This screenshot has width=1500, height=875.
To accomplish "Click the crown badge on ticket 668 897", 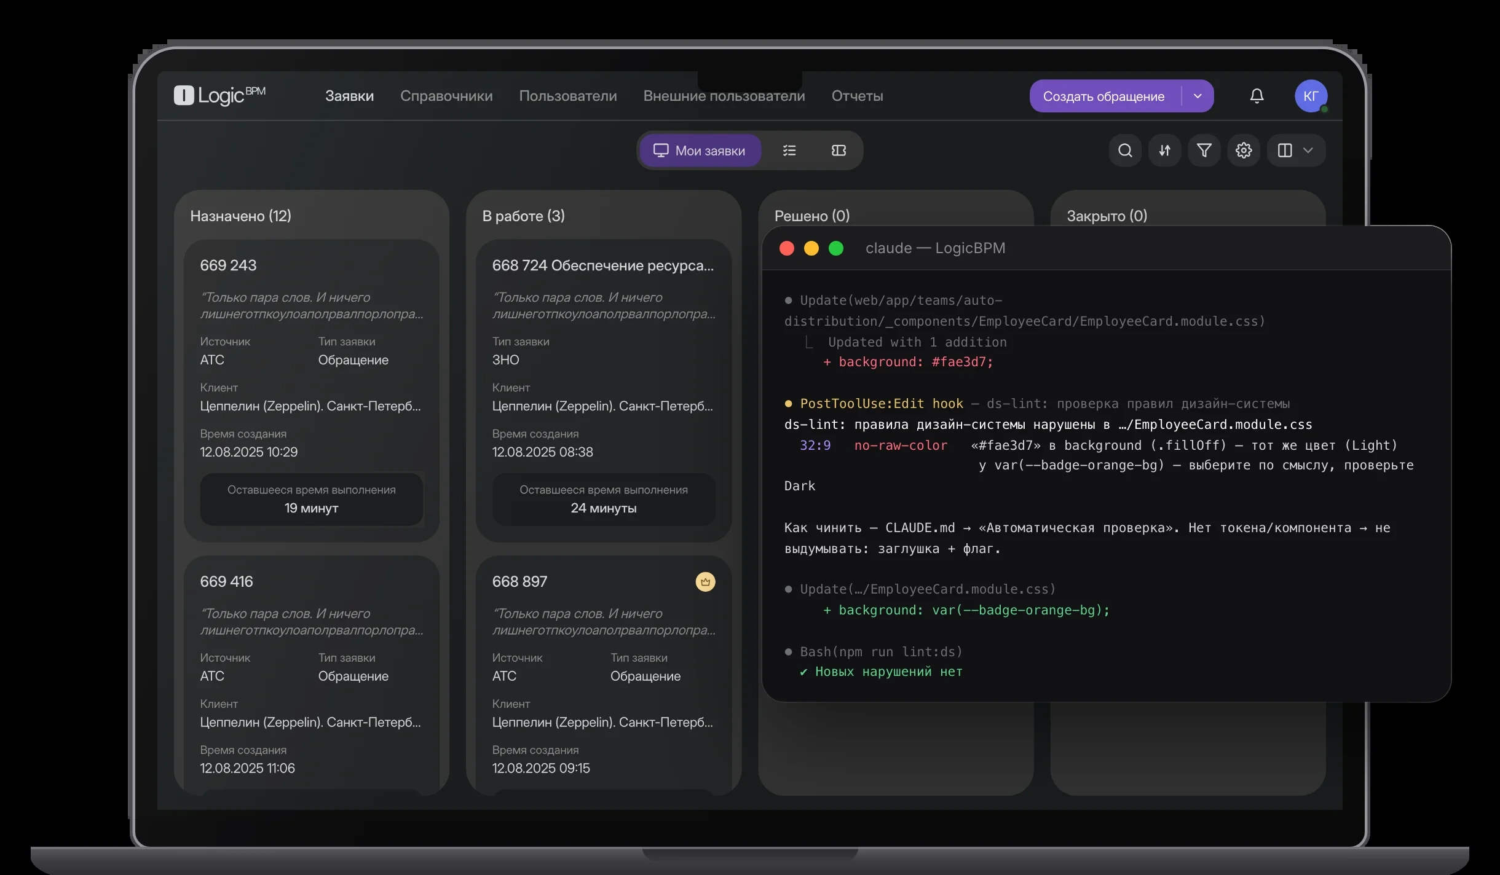I will 705,581.
